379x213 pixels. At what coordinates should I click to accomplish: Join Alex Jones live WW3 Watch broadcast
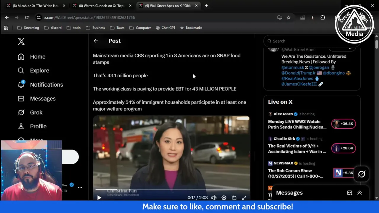(297, 124)
